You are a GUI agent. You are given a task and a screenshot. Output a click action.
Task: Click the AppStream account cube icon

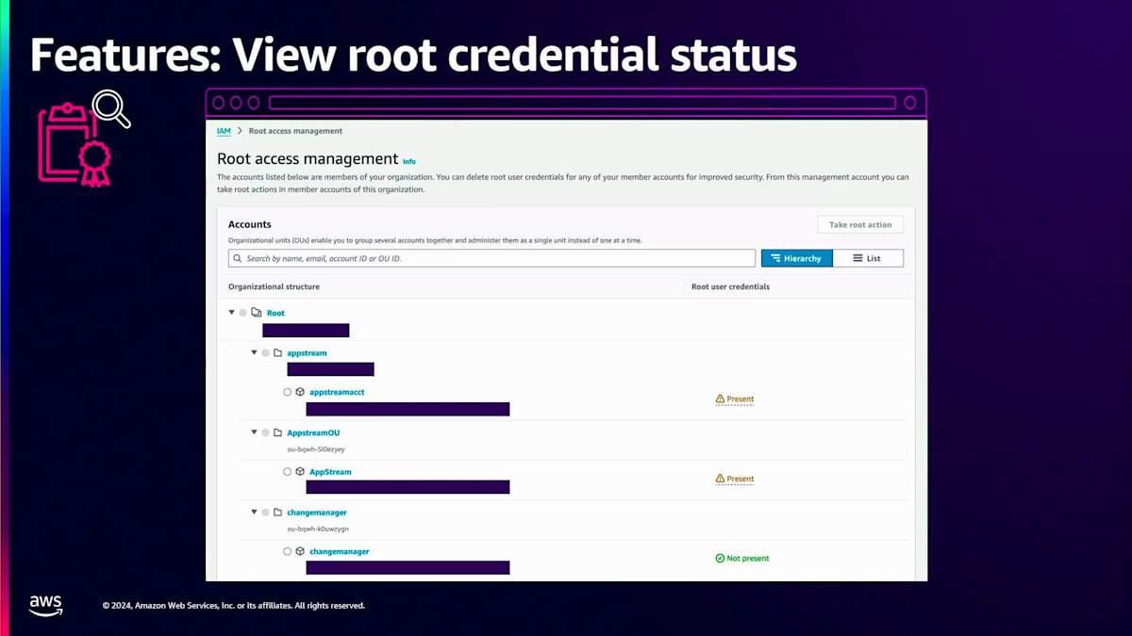[300, 471]
